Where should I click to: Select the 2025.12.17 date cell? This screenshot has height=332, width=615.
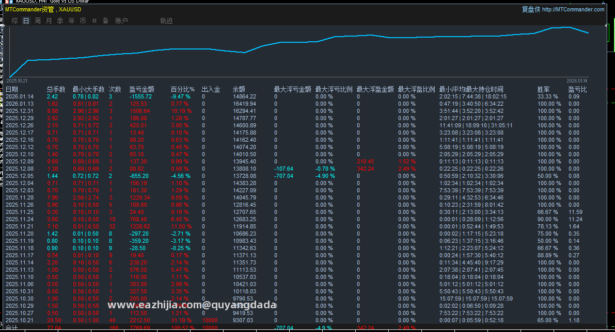tap(20, 132)
